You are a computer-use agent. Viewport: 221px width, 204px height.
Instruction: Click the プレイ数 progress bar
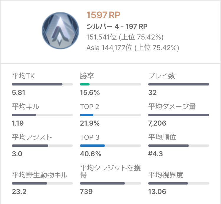click(179, 84)
